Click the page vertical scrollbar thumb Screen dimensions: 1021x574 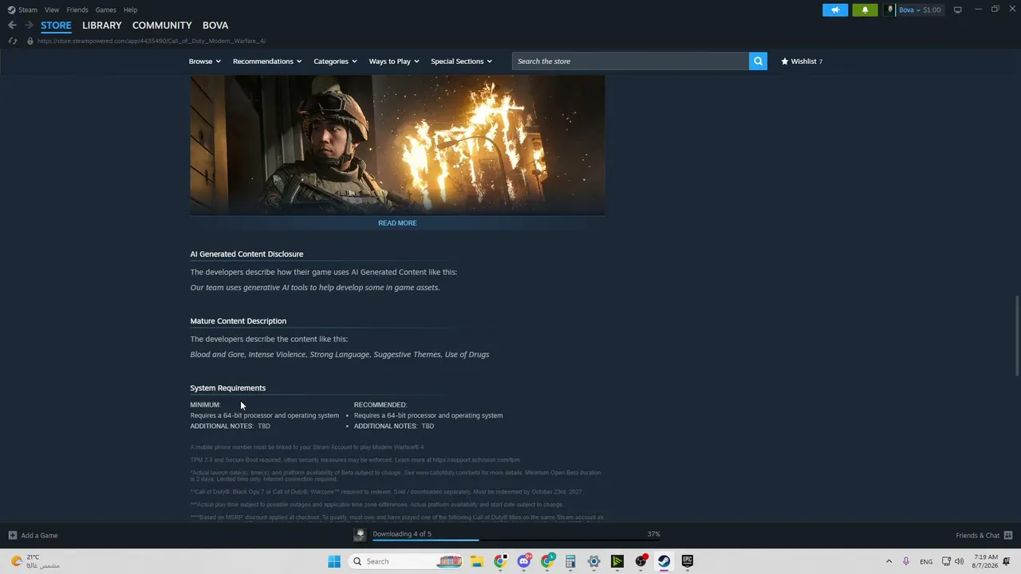coord(1016,336)
